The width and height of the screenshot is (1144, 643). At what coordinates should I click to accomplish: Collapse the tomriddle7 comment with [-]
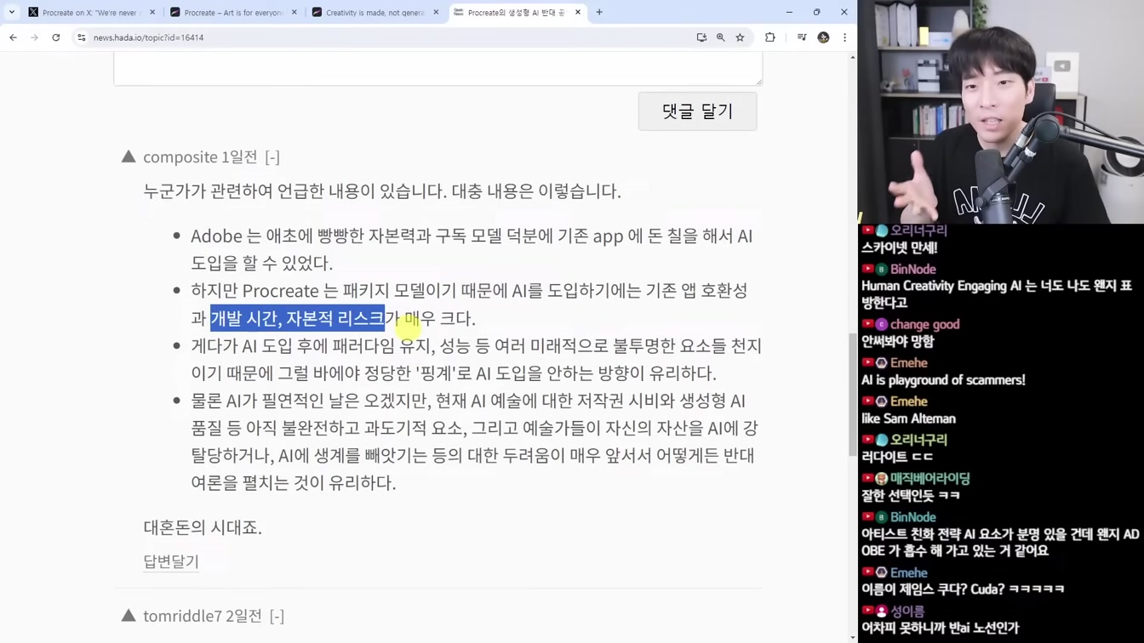pyautogui.click(x=277, y=616)
